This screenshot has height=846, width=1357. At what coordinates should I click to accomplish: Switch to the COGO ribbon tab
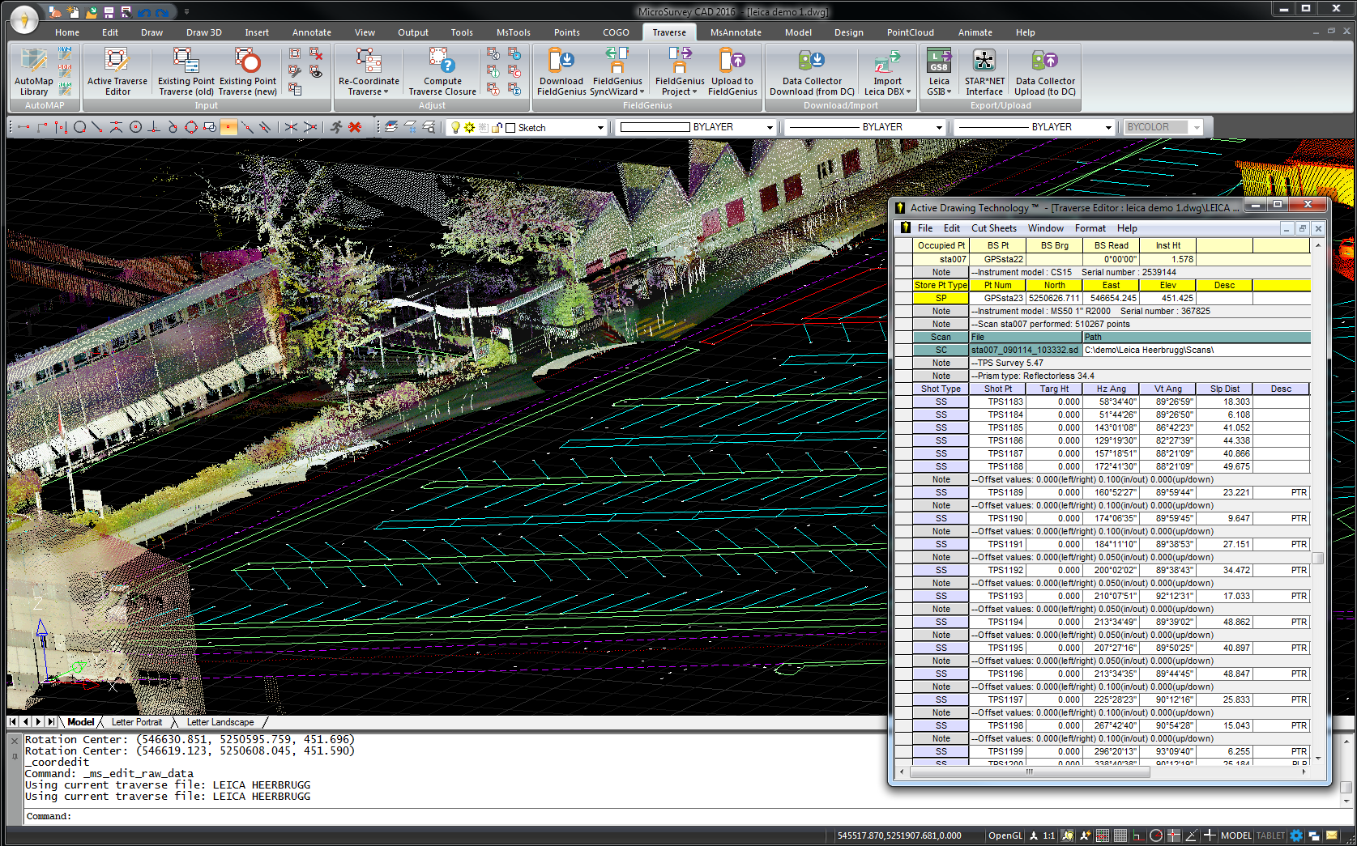[616, 32]
